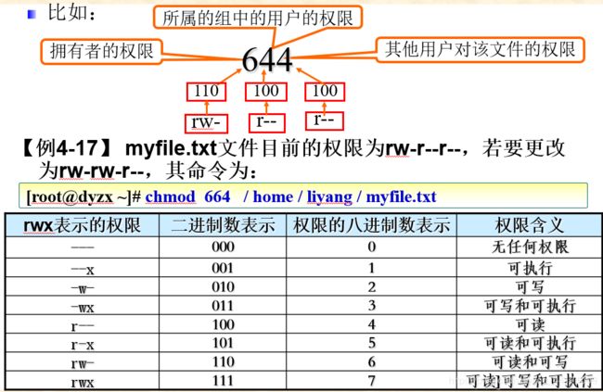Click the "比如:" heading text
Screen dimensions: 603x392
click(71, 14)
